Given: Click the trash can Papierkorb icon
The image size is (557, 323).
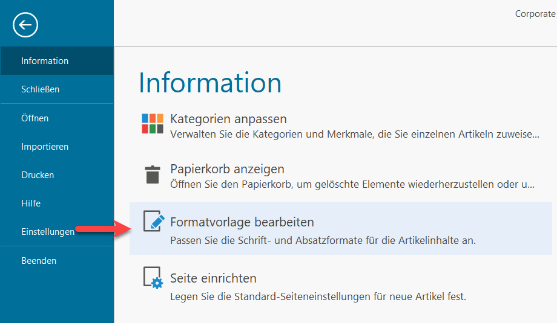Looking at the screenshot, I should 153,173.
